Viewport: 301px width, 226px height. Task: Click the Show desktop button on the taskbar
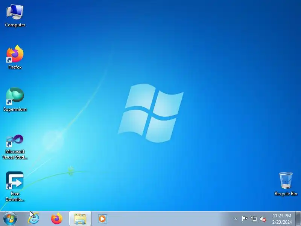(x=298, y=219)
